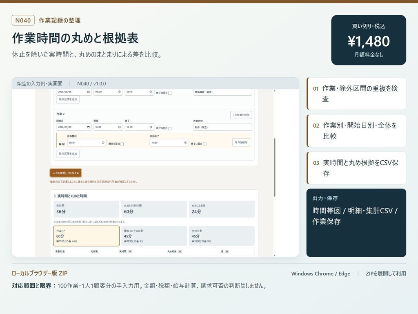Select the 開始日ごとの合計 45分 card
Image resolution: width=418 pixels, height=314 pixels.
click(x=154, y=236)
